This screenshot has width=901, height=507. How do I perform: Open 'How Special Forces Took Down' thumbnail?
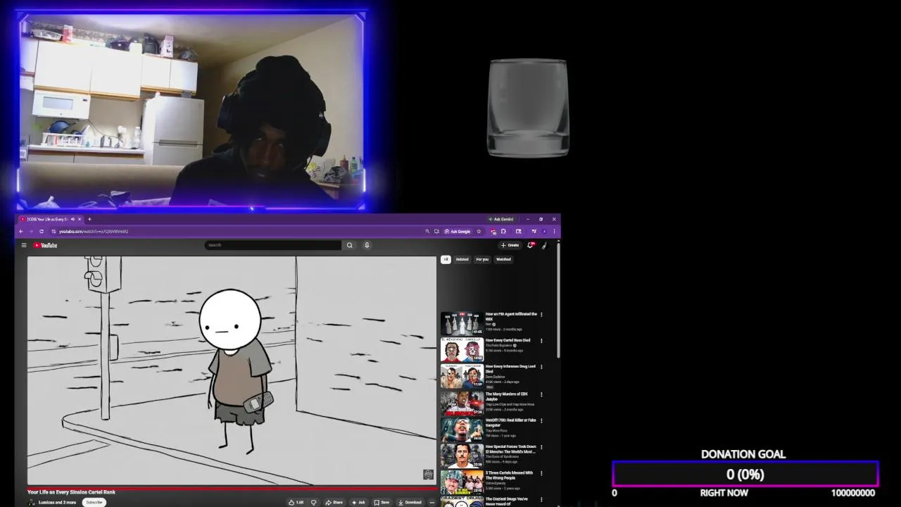click(x=462, y=456)
